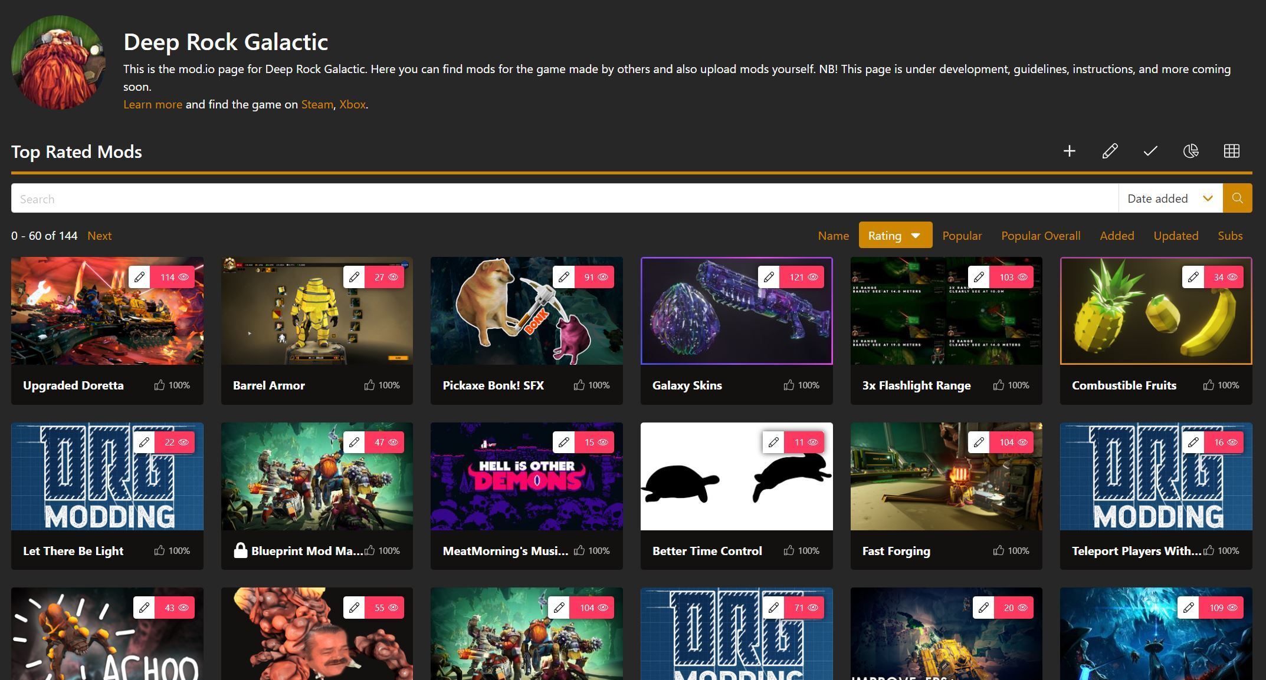The width and height of the screenshot is (1266, 680).
Task: Open the Fast Forging mod title
Action: coord(896,551)
